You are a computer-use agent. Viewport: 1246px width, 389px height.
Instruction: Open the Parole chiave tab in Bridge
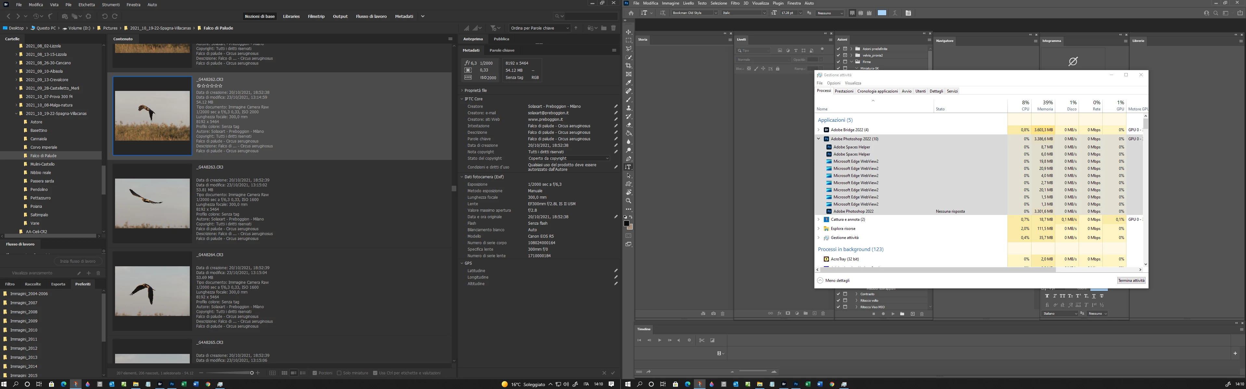[501, 50]
